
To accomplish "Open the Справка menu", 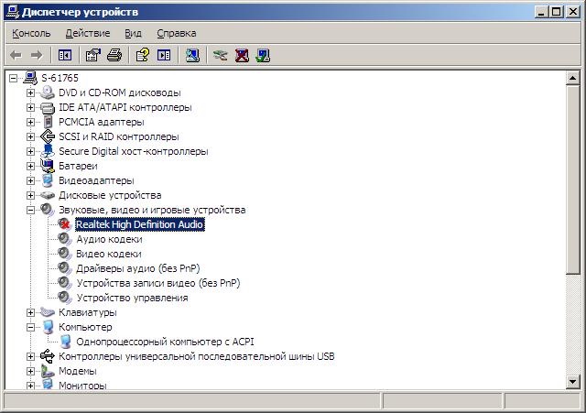I will (177, 33).
